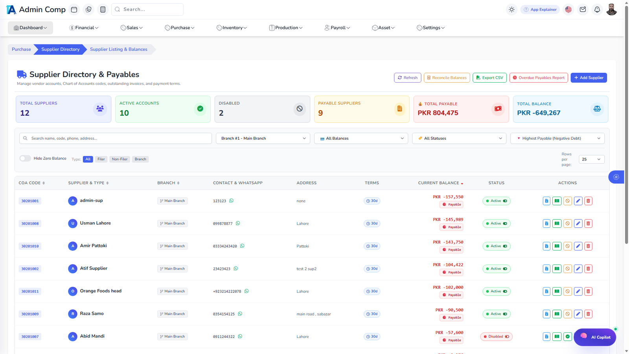Open mail inbox icon in header
The image size is (629, 354).
583,9
